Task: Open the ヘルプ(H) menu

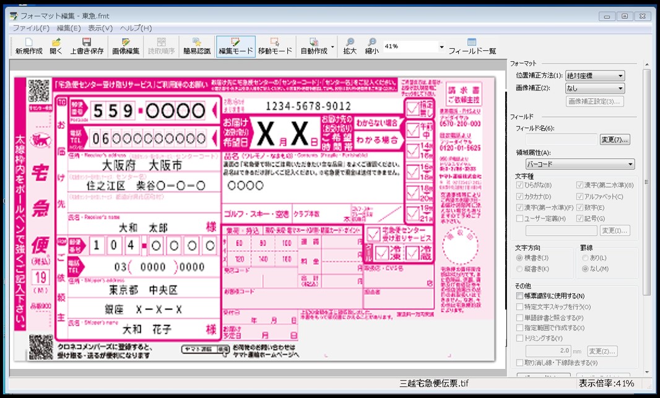Action: click(x=136, y=28)
